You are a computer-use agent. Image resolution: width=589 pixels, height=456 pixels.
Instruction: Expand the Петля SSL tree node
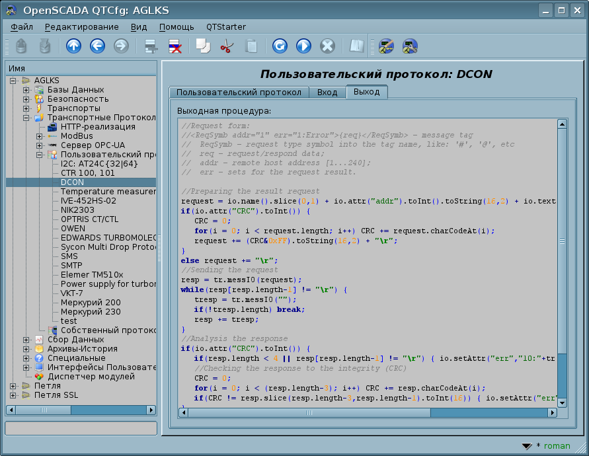tap(12, 395)
